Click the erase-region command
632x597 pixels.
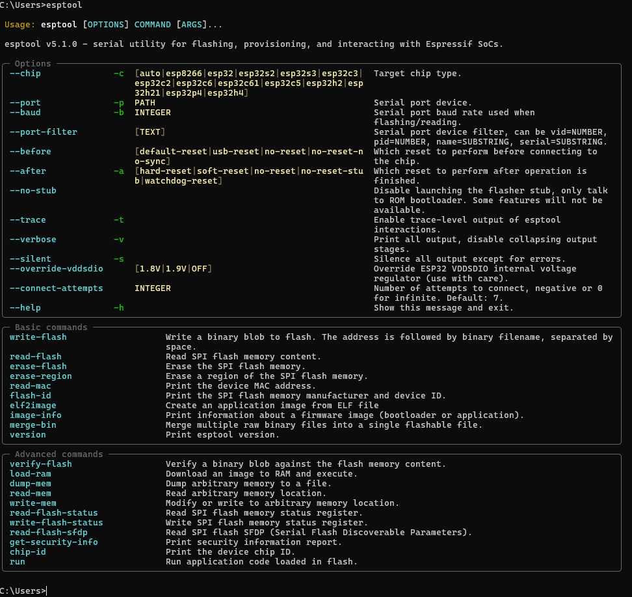(41, 376)
